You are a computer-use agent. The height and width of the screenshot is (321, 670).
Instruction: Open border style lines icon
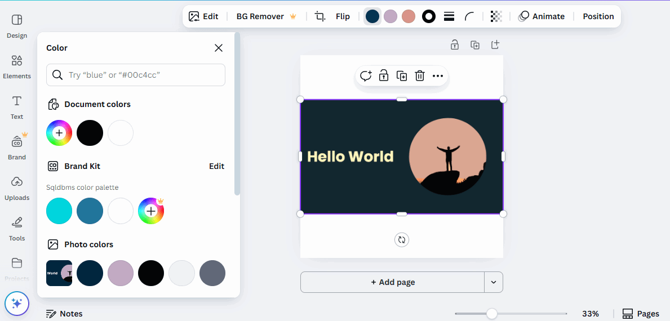pyautogui.click(x=449, y=16)
